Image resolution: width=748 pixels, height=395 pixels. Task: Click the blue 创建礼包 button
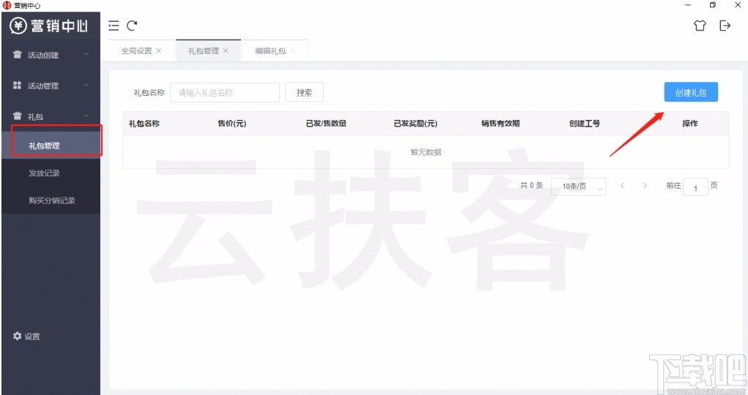click(691, 92)
